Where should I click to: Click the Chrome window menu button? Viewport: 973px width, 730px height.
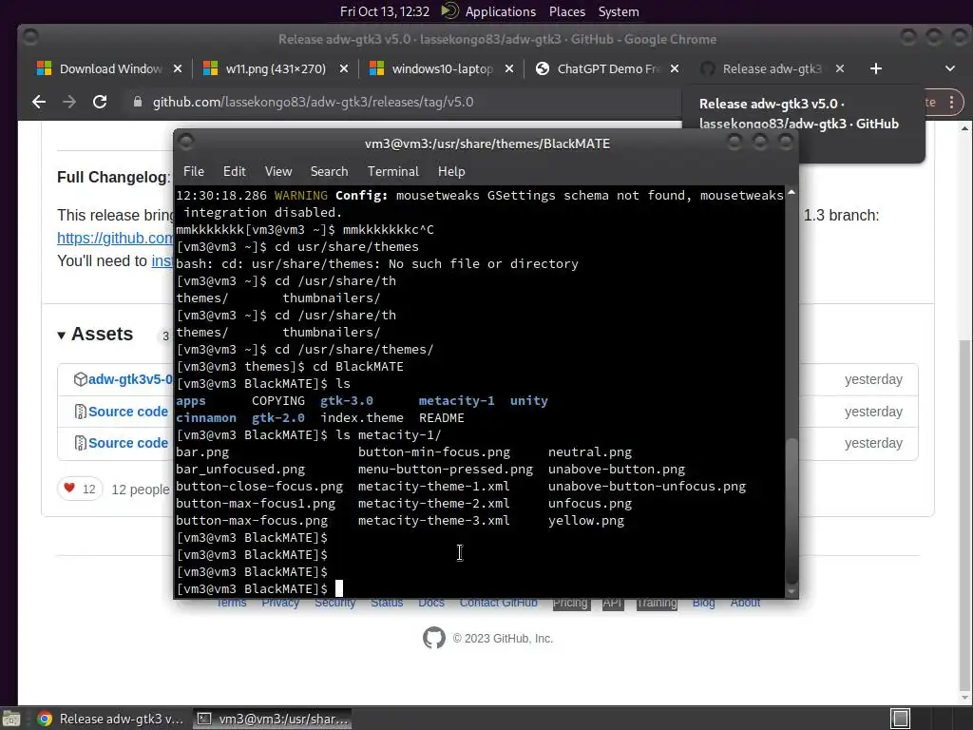point(29,37)
